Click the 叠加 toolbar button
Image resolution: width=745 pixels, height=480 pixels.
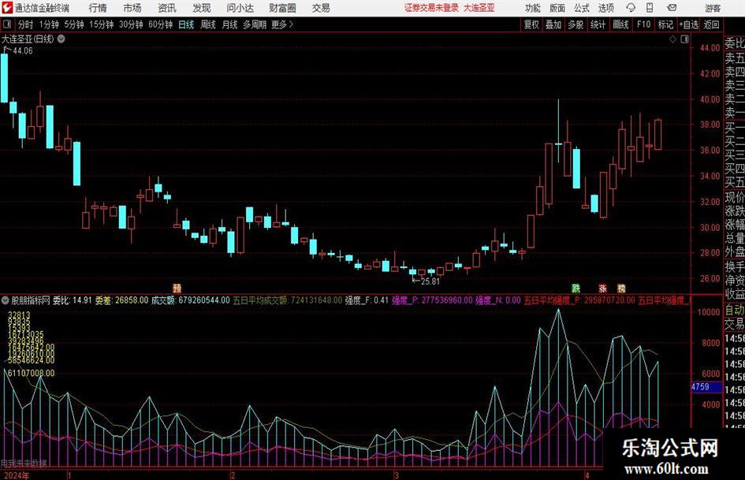point(553,24)
